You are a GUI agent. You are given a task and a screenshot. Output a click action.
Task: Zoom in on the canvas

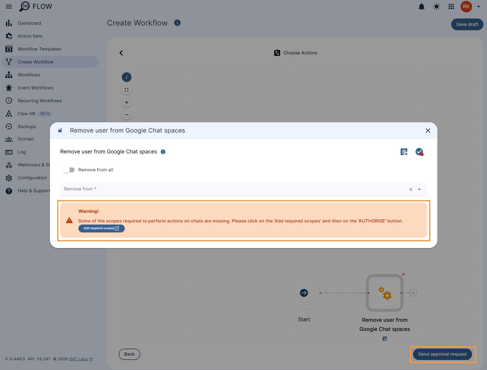(x=127, y=103)
